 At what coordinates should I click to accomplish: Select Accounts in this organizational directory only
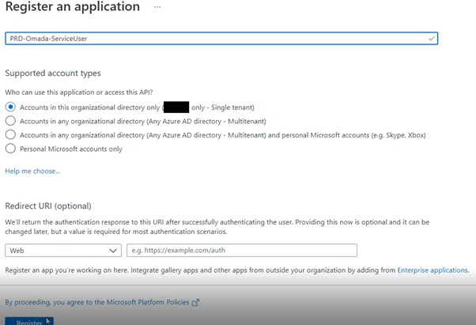click(x=10, y=107)
